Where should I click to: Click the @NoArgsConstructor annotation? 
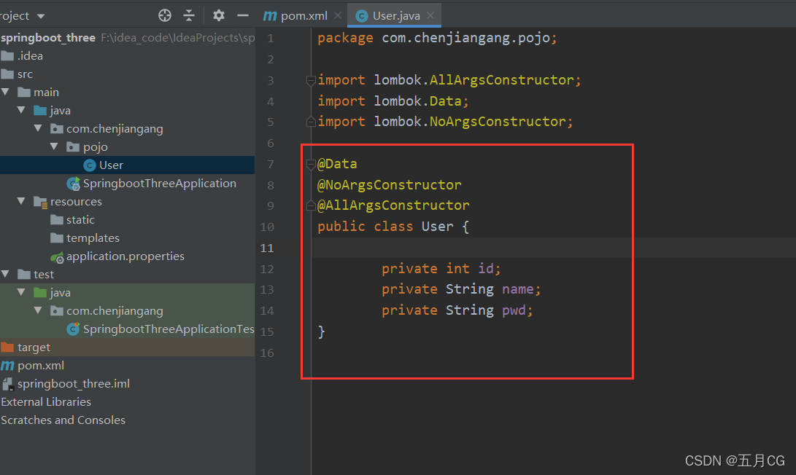point(390,185)
